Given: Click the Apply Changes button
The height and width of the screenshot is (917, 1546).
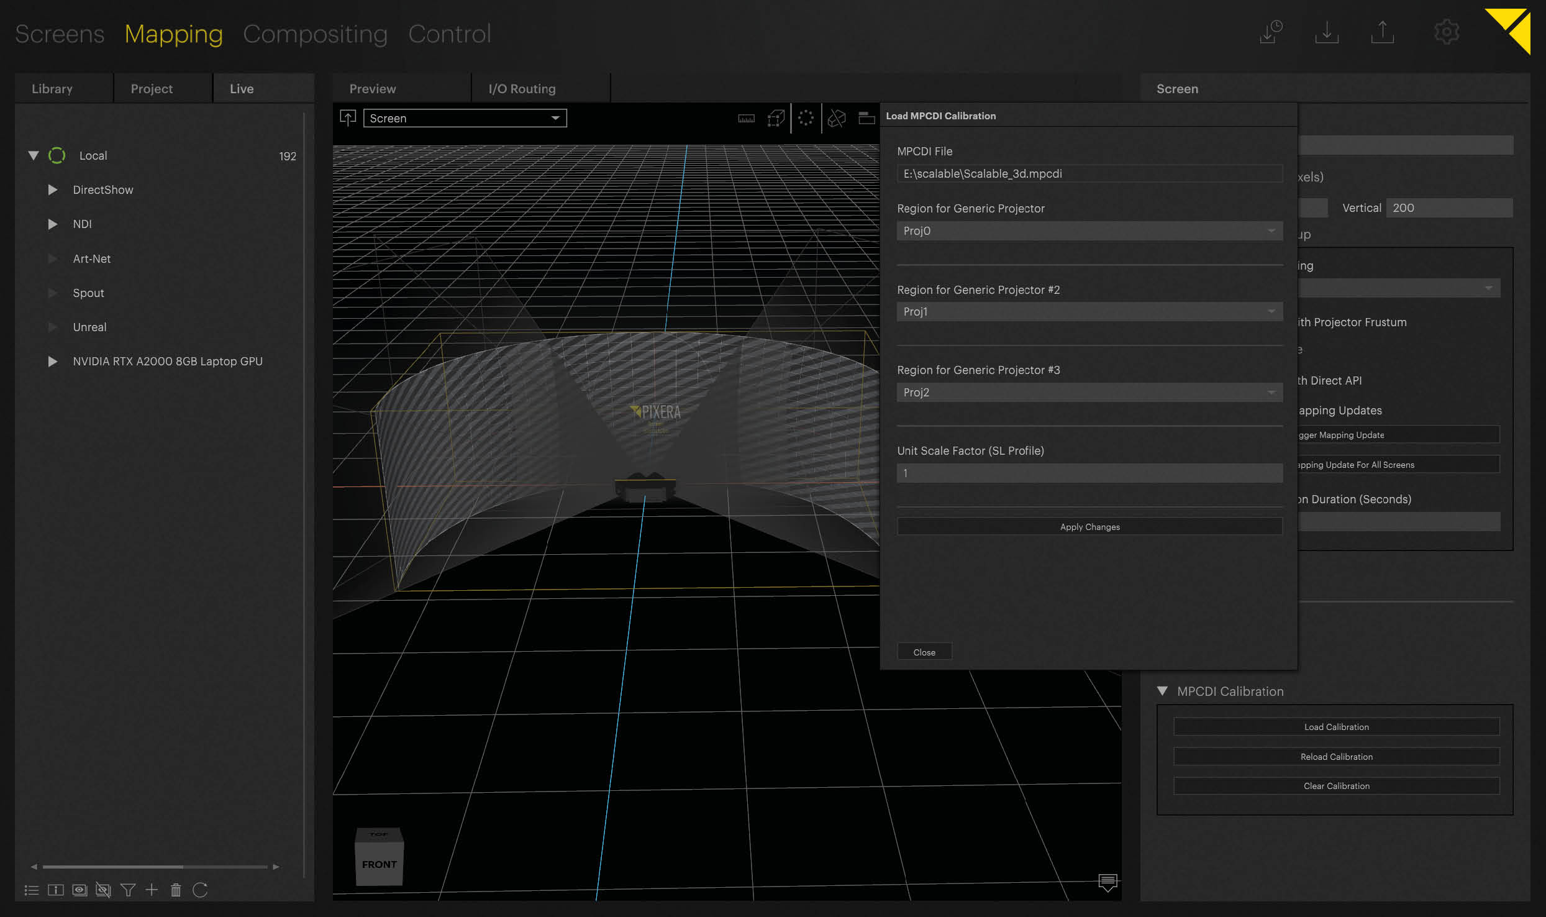Looking at the screenshot, I should click(x=1089, y=526).
